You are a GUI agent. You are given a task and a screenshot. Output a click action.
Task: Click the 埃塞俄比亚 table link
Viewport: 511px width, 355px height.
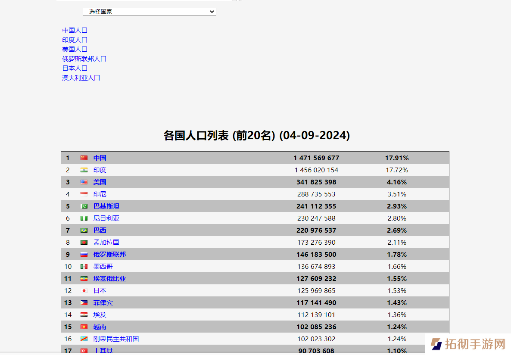pyautogui.click(x=109, y=279)
